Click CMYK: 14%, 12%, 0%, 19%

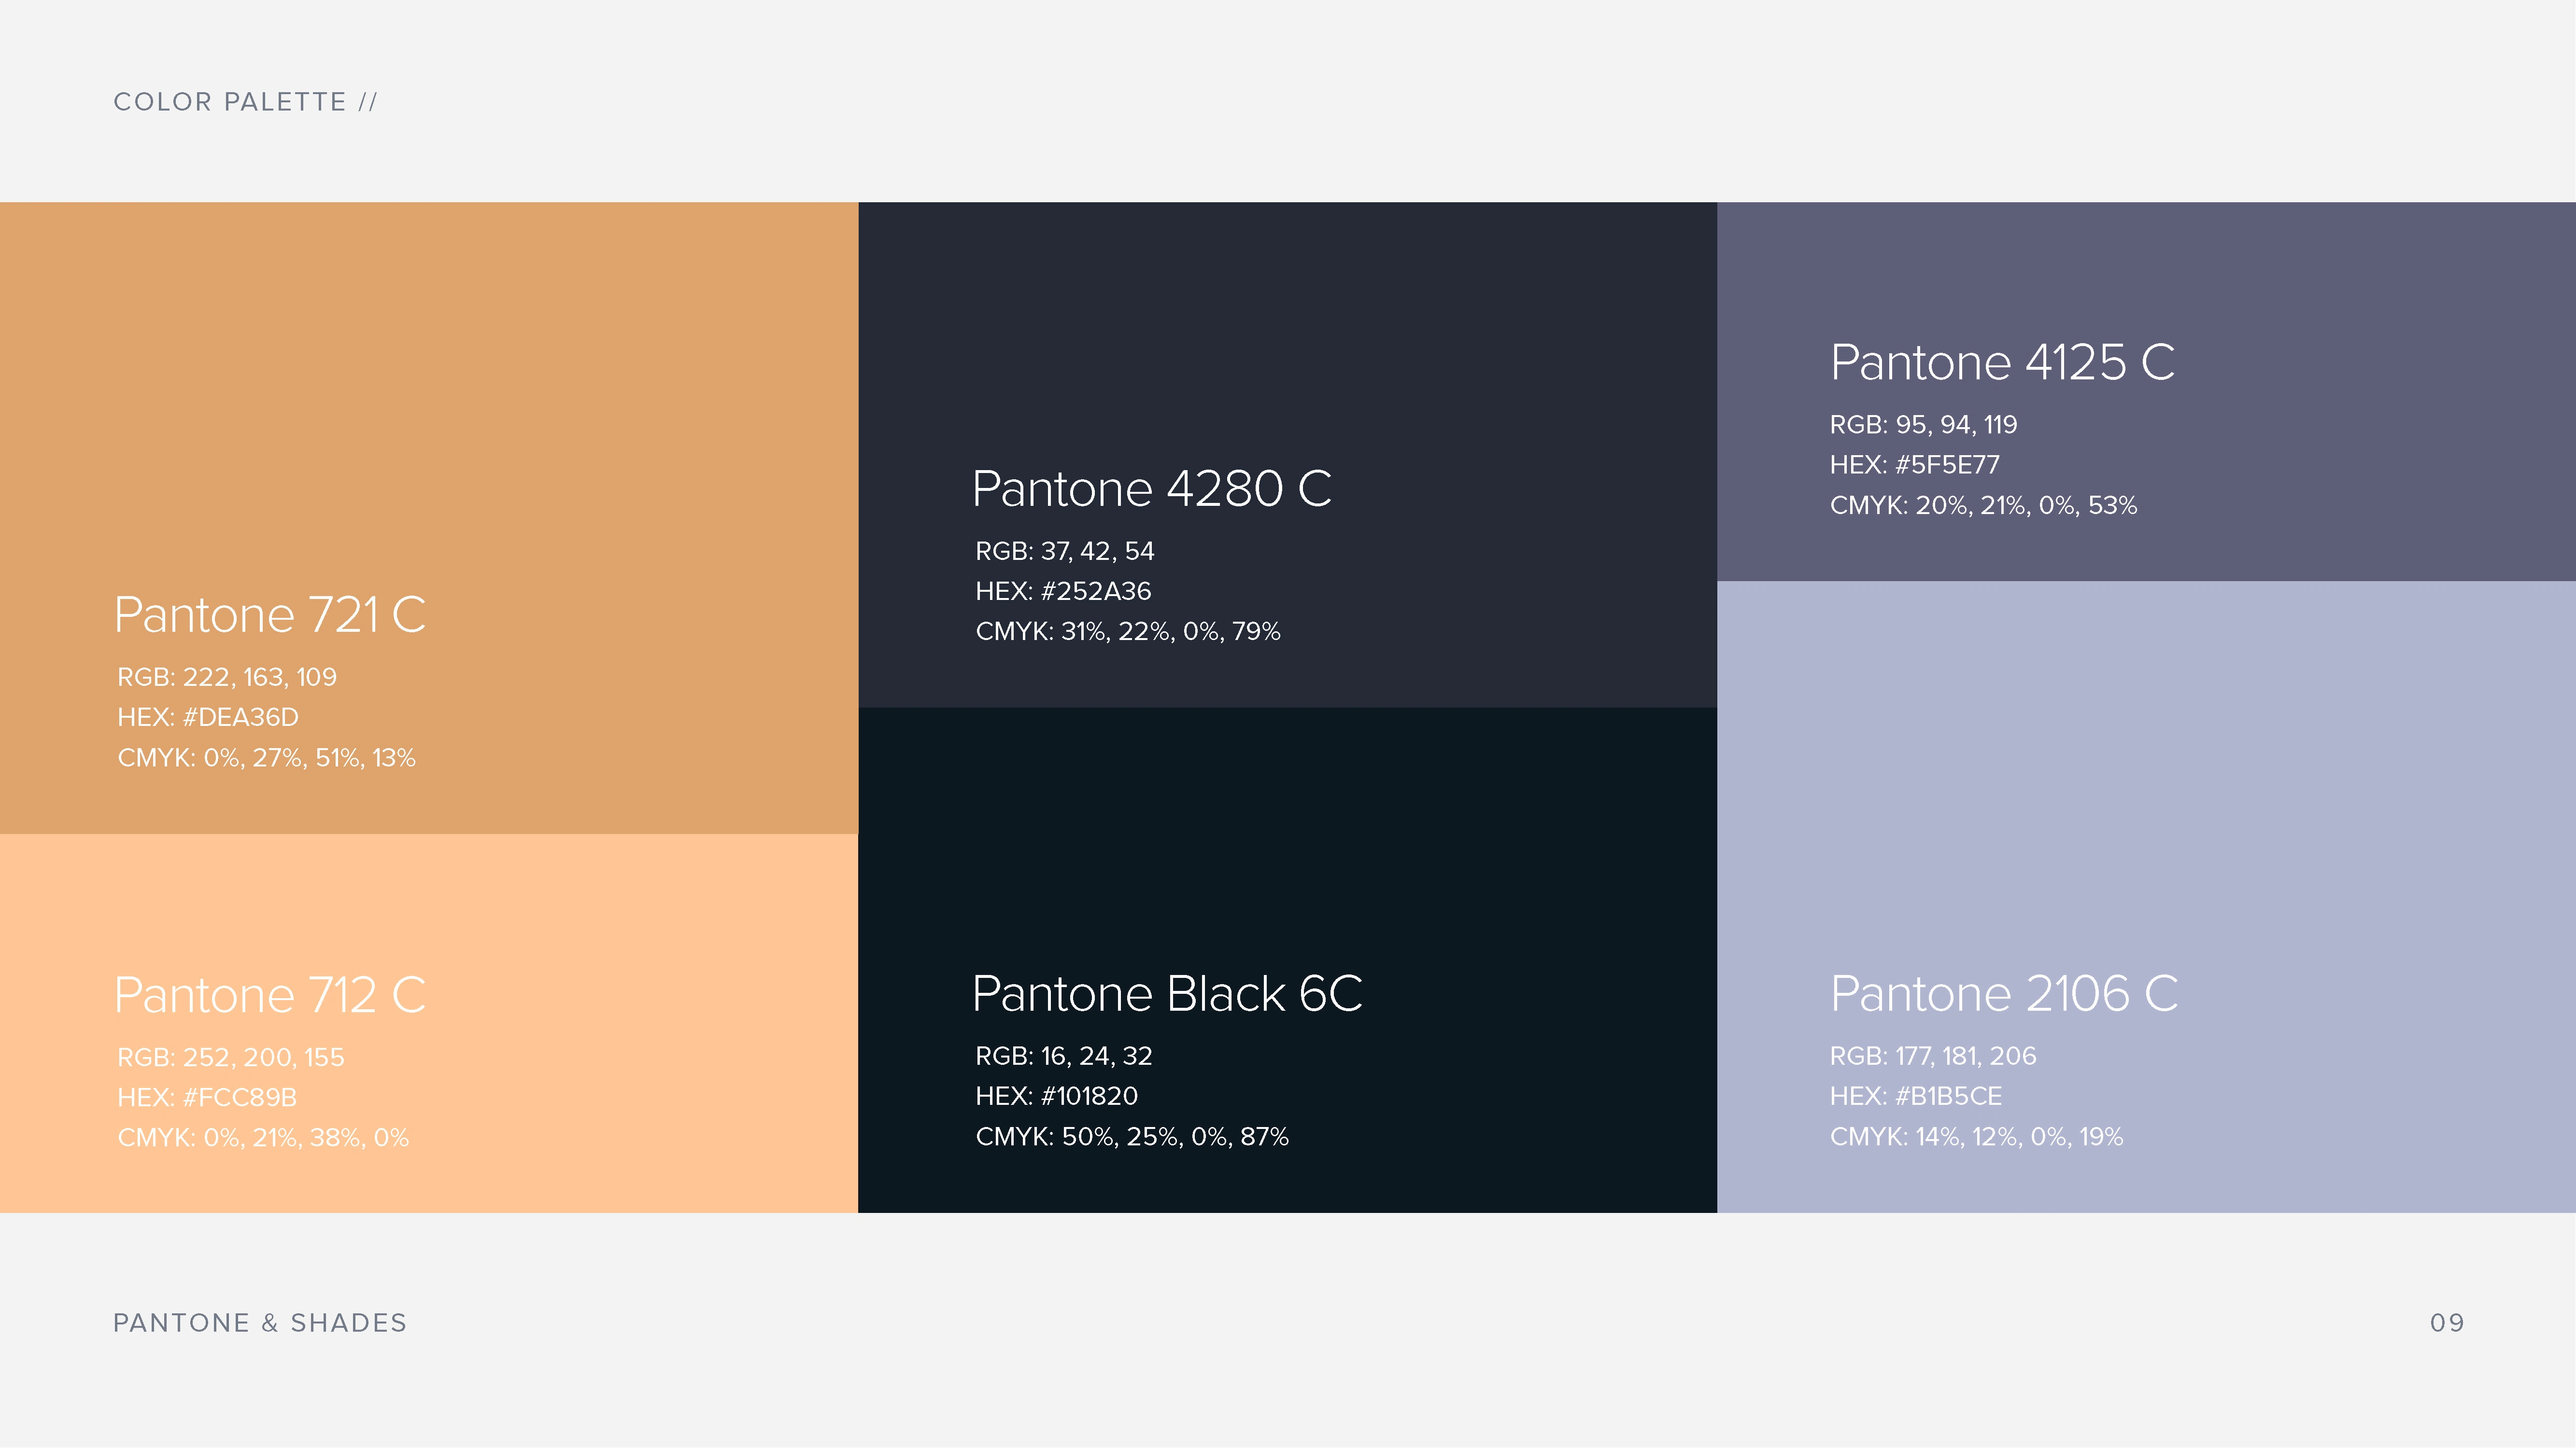[1977, 1137]
